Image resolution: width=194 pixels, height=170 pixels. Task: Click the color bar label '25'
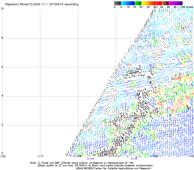tap(148, 7)
